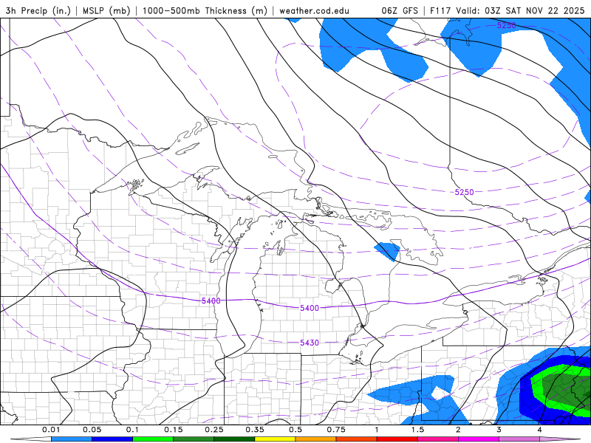This screenshot has height=443, width=591.
Task: Click the red-orange 0.75 legend swatch
Action: tap(357, 439)
